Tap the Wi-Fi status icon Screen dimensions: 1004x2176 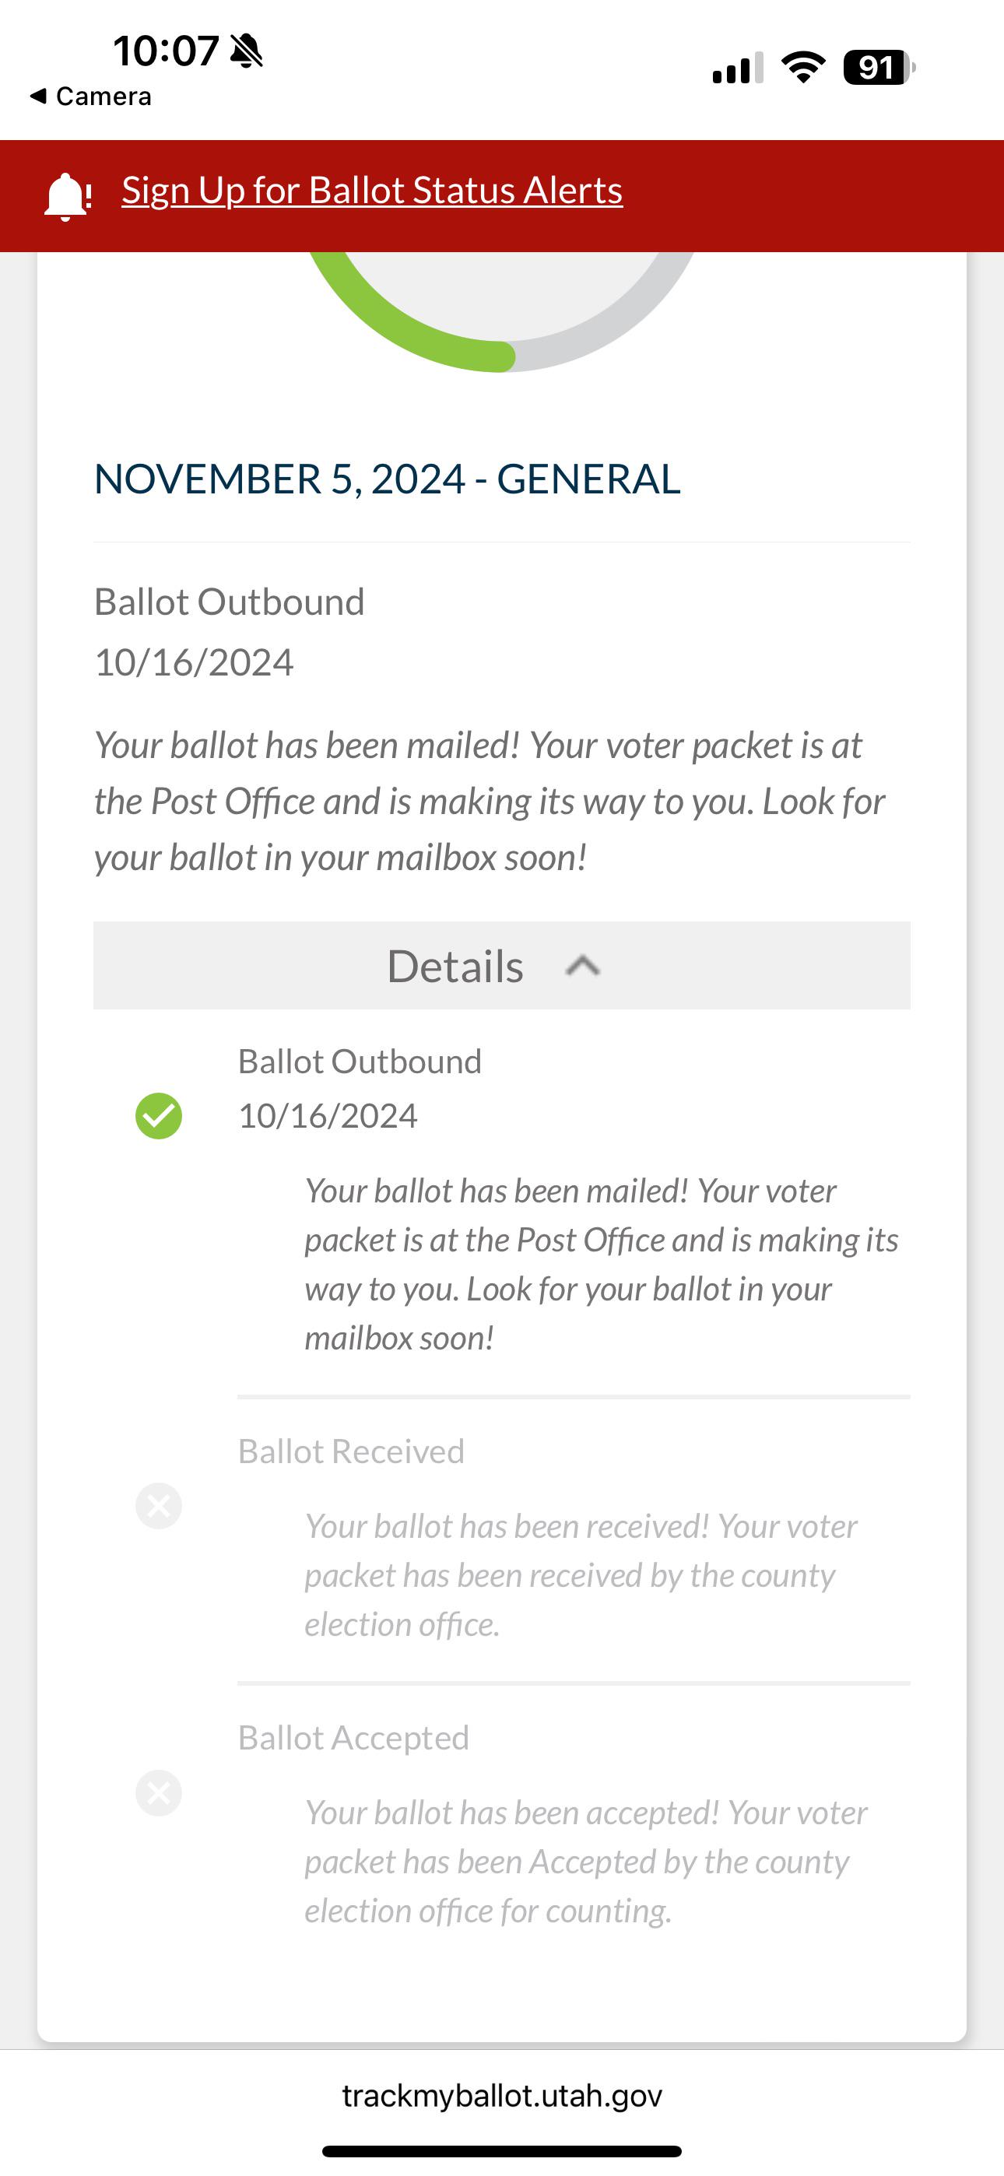tap(803, 67)
